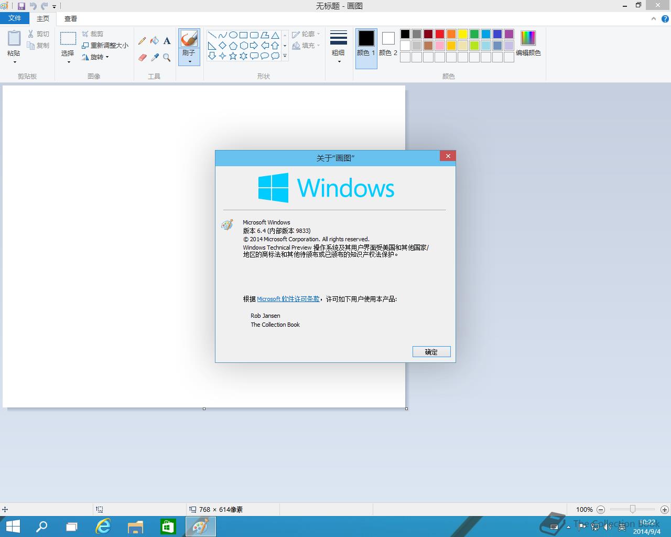671x537 pixels.
Task: Pick the green color swatch
Action: [474, 34]
